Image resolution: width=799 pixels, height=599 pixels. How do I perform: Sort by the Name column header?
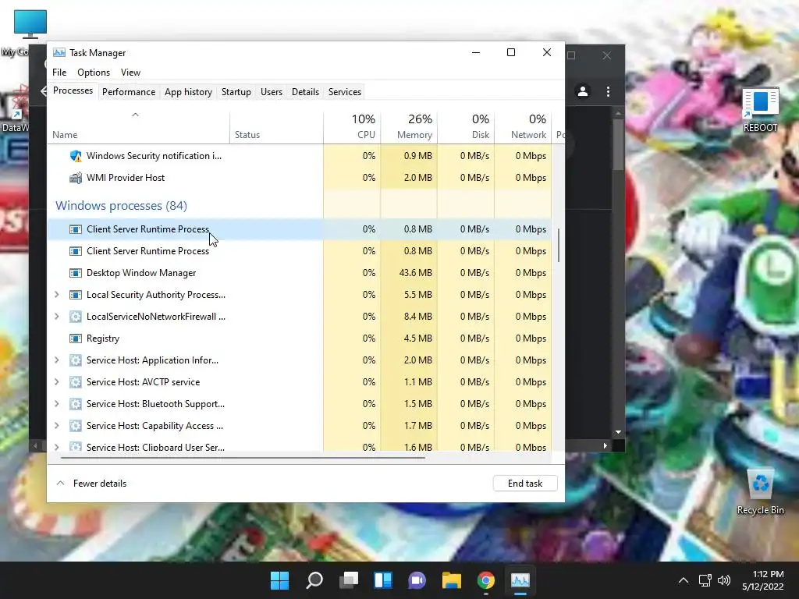[x=139, y=127]
